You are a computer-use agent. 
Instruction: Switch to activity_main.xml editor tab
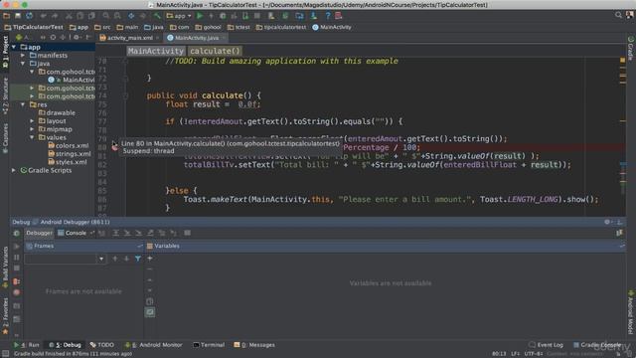pyautogui.click(x=130, y=38)
